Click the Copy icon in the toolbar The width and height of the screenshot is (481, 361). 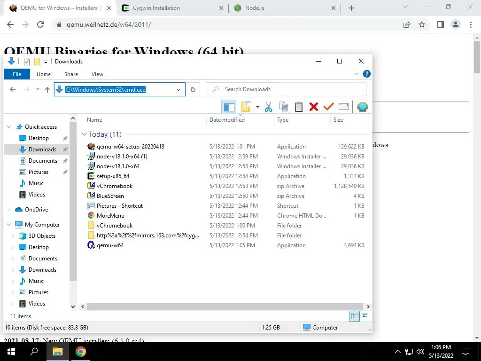click(x=283, y=107)
